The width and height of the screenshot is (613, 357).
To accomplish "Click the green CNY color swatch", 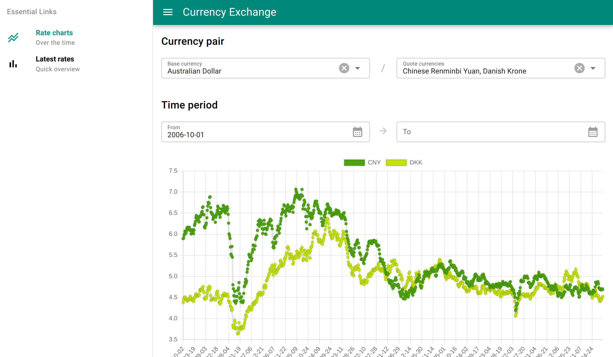I will pos(354,162).
